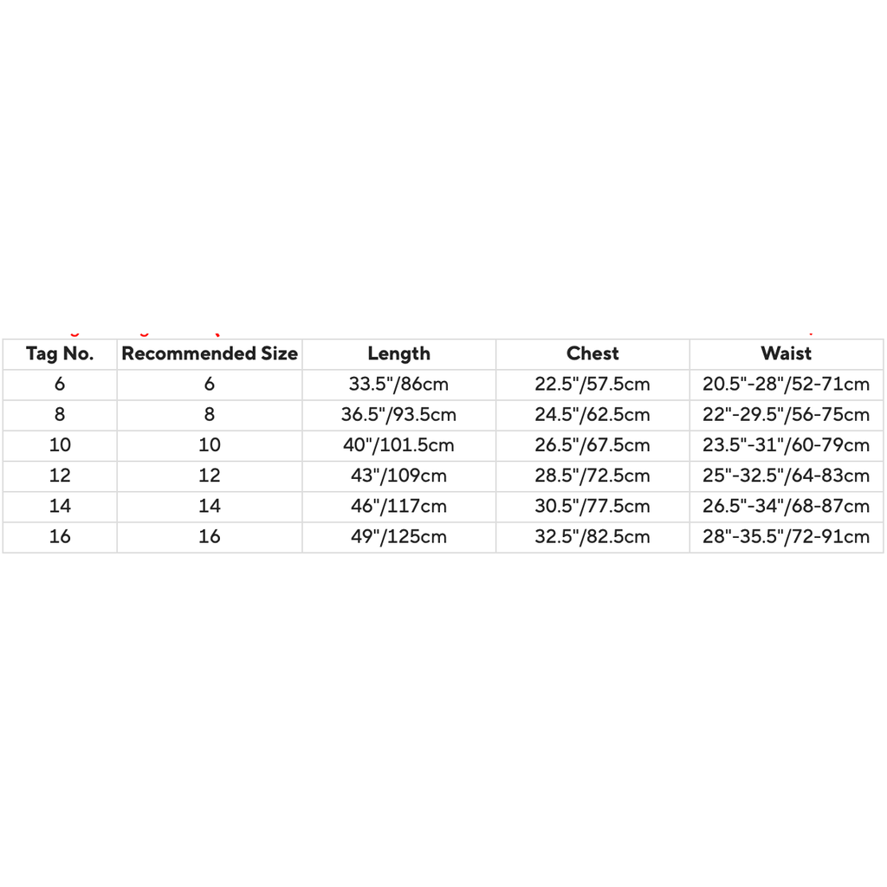Image resolution: width=887 pixels, height=887 pixels.
Task: Select the 28"-35.5"/72-91cm waist cell
Action: point(786,537)
